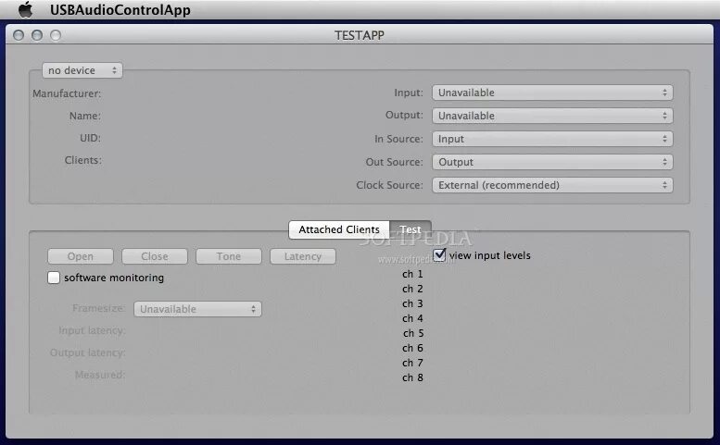This screenshot has height=445, width=720.
Task: Click the Close button in Test panel
Action: 154,256
